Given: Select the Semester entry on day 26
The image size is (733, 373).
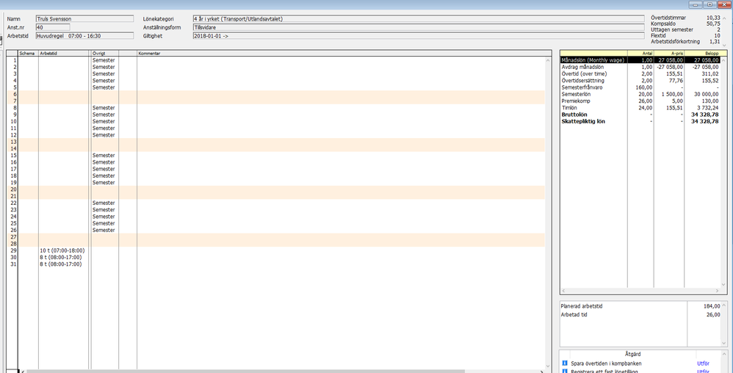Looking at the screenshot, I should pos(104,231).
